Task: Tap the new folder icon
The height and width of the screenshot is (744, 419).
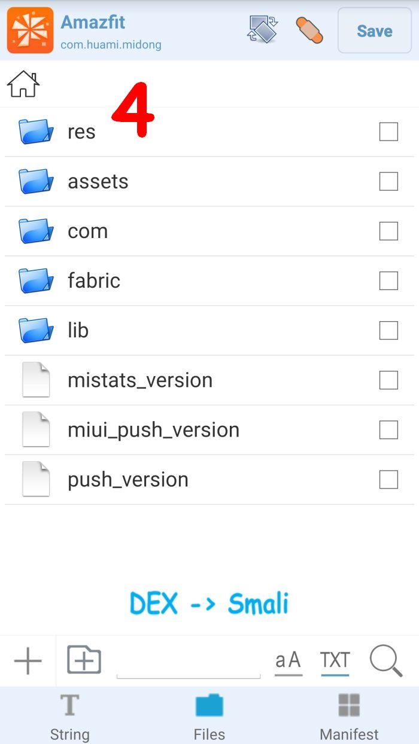Action: [84, 660]
